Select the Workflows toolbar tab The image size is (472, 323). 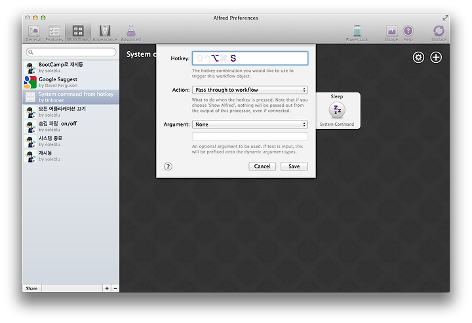pos(77,33)
